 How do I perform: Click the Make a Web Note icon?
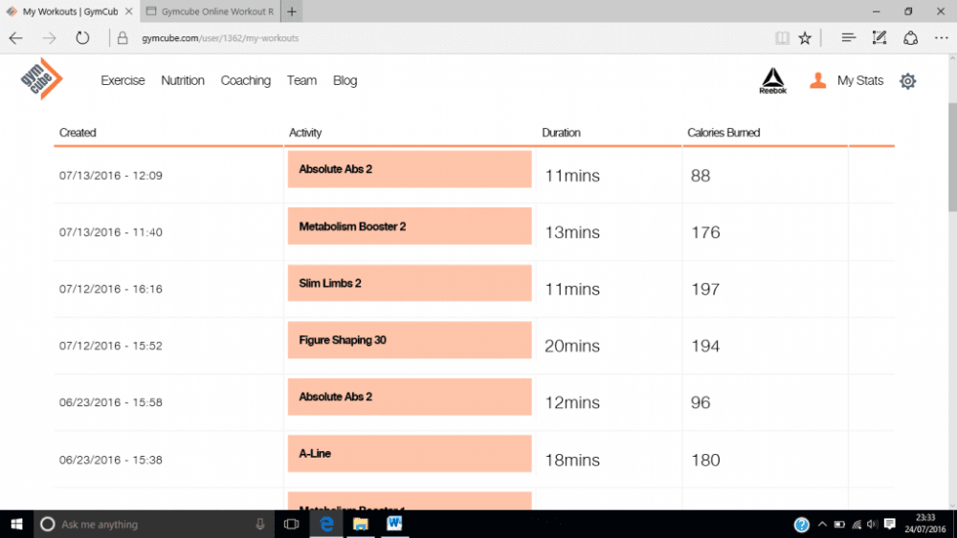(x=879, y=38)
